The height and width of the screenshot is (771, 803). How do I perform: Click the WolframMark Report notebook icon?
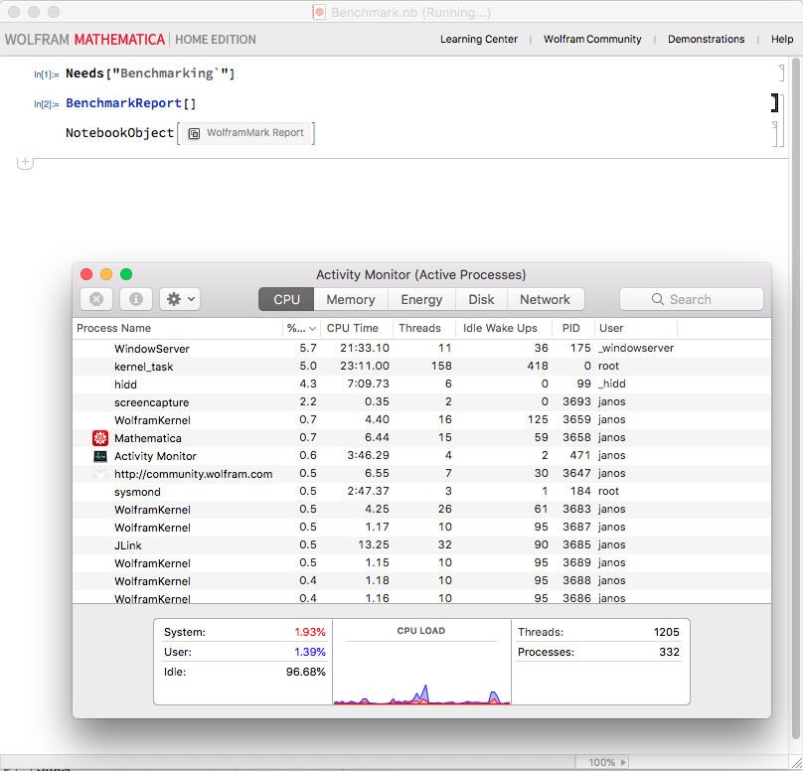[194, 133]
